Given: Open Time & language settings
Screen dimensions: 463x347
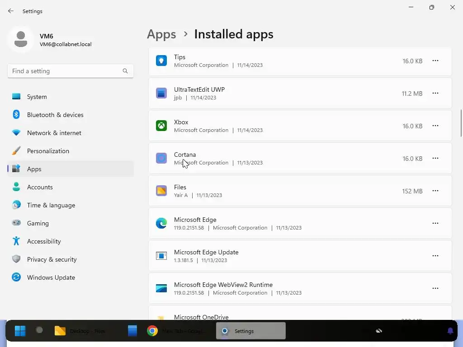Looking at the screenshot, I should (71, 205).
